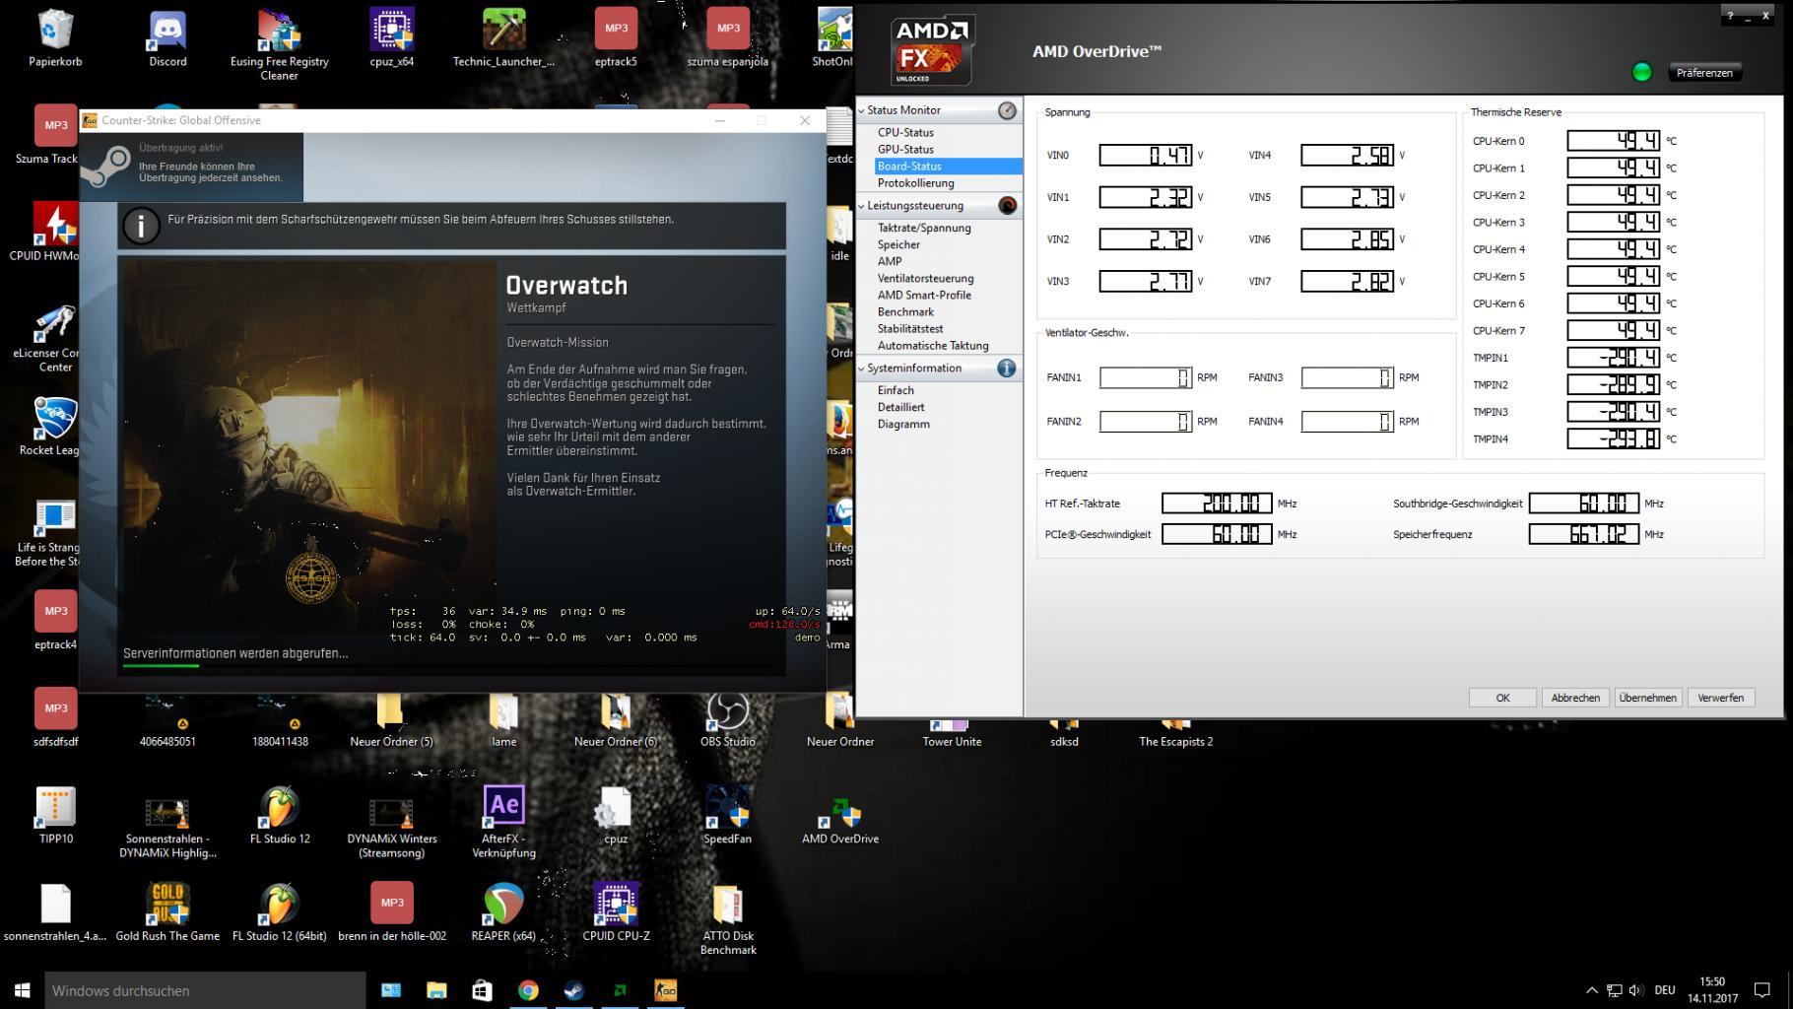Viewport: 1793px width, 1009px height.
Task: Click the Steam icon in CS:GO overlay
Action: (106, 166)
